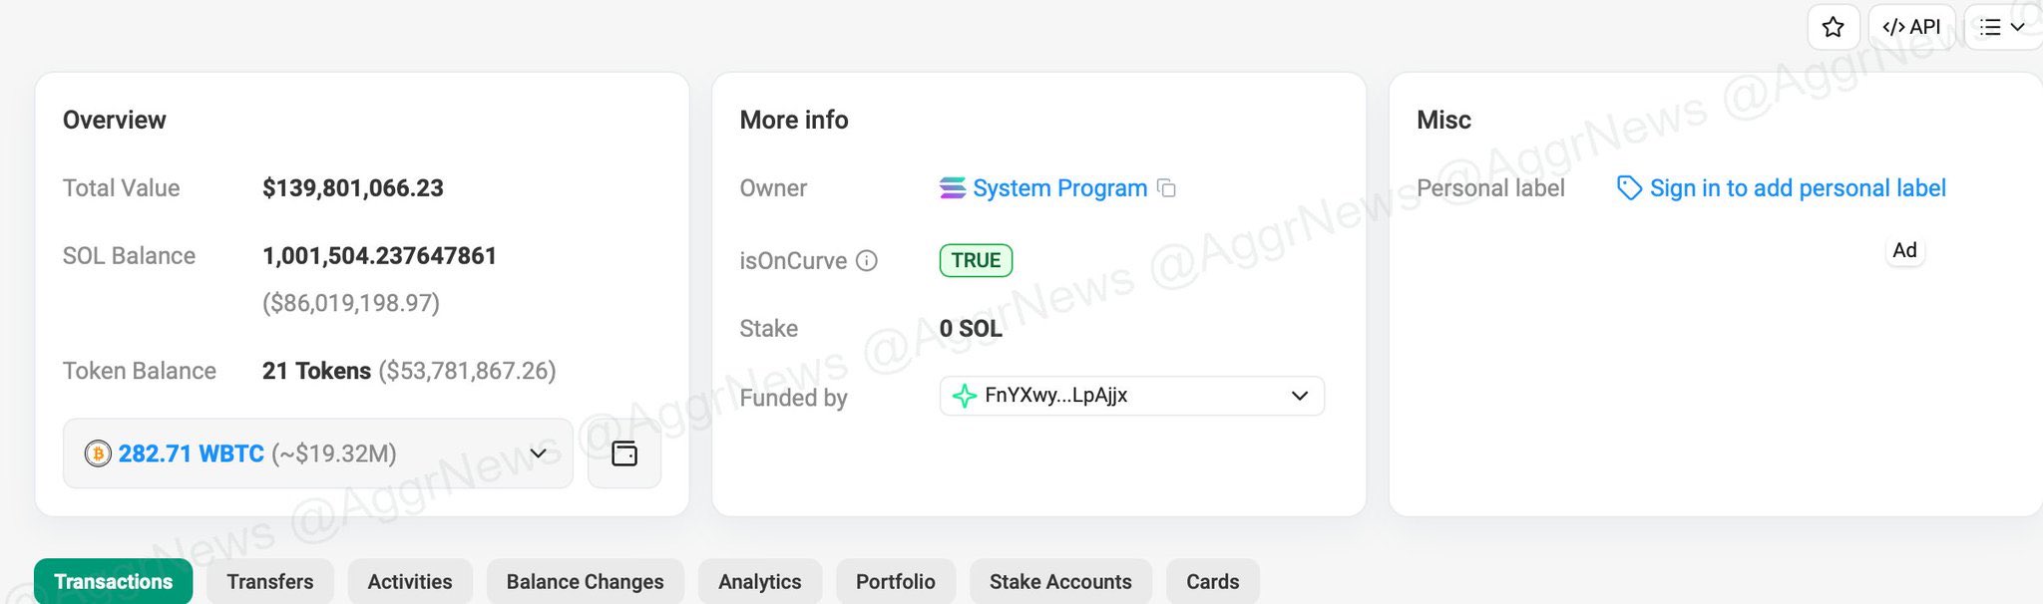Expand the Funded by FnYXwy...LpAjjx dropdown

(x=1132, y=396)
